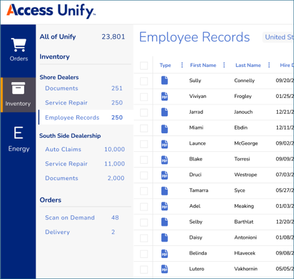
Task: Click the PDF icon in Launce McGeorge row
Action: (165, 144)
